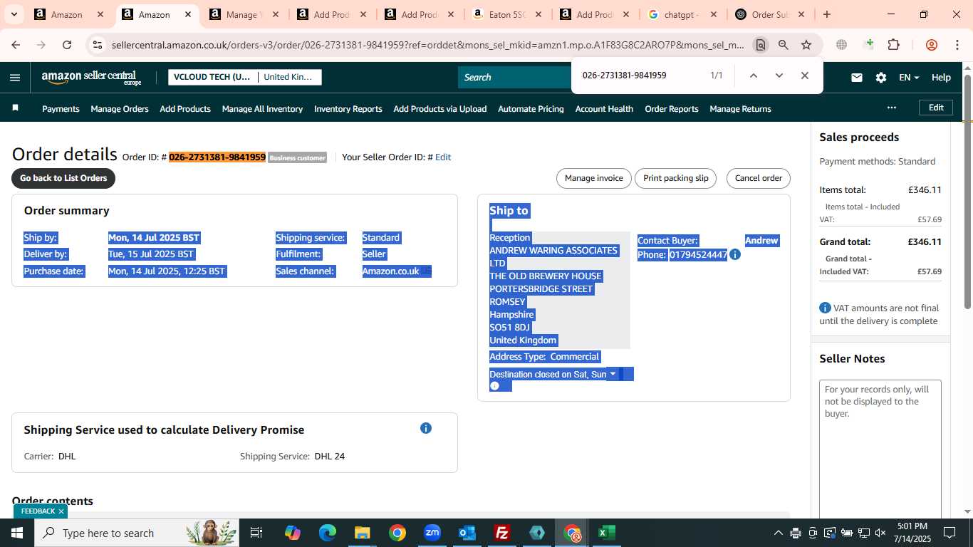
Task: Click the bookmark flag icon in navigation bar
Action: [15, 108]
